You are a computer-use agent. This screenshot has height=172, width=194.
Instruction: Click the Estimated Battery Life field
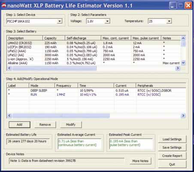click(x=28, y=141)
